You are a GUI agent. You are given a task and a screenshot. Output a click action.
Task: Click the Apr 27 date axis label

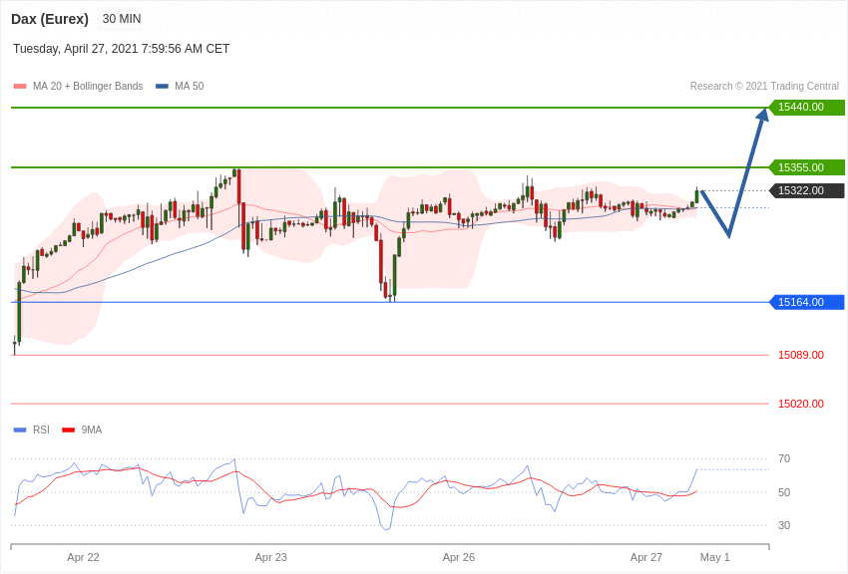pyautogui.click(x=646, y=557)
